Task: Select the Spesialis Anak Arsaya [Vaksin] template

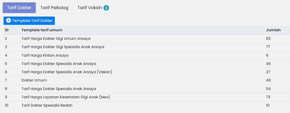Action: [x=67, y=72]
